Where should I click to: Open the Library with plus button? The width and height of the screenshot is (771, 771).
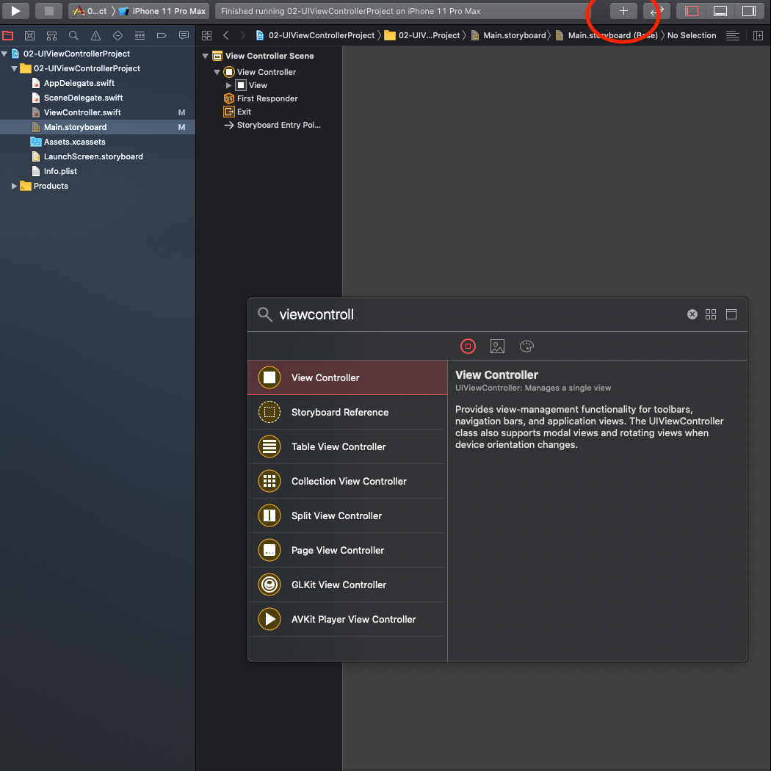(623, 11)
